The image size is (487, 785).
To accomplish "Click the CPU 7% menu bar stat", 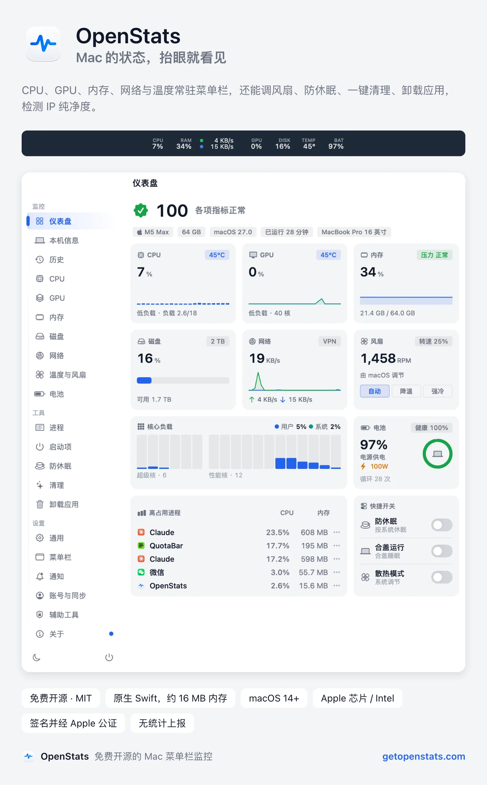I will pyautogui.click(x=158, y=144).
